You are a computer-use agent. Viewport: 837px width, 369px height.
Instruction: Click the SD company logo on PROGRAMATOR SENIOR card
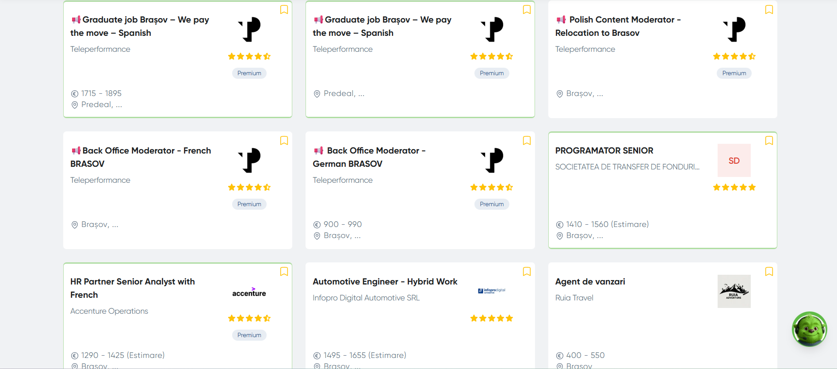pyautogui.click(x=734, y=160)
